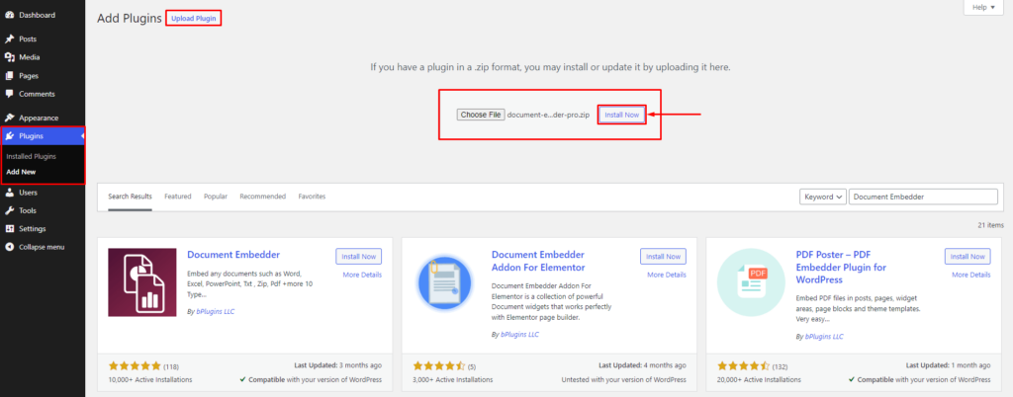
Task: Open PDF Poster plugin title link
Action: pyautogui.click(x=841, y=268)
